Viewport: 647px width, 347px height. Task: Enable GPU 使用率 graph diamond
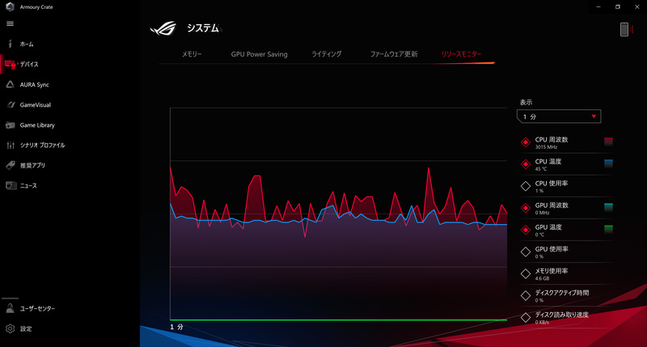[525, 252]
